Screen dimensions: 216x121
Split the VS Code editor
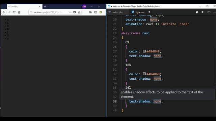coord(209,12)
